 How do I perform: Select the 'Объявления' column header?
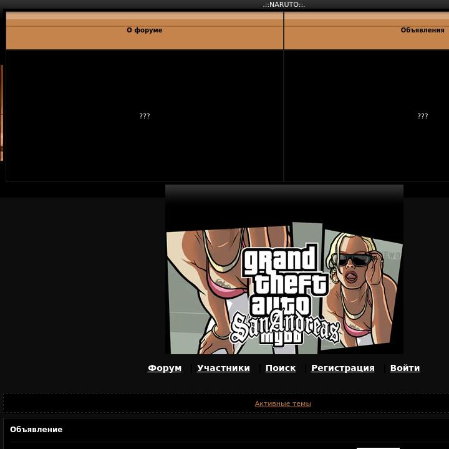422,30
